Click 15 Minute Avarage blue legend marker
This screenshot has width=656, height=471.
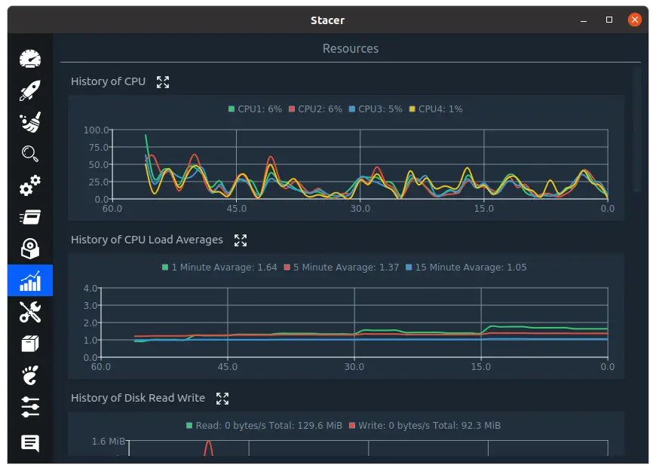(409, 268)
